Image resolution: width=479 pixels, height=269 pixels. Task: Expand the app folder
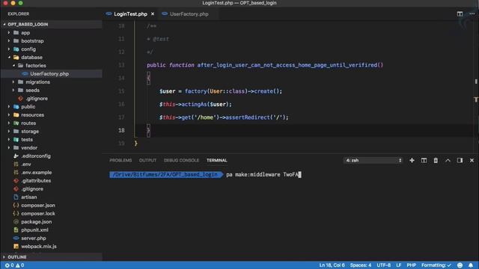25,33
